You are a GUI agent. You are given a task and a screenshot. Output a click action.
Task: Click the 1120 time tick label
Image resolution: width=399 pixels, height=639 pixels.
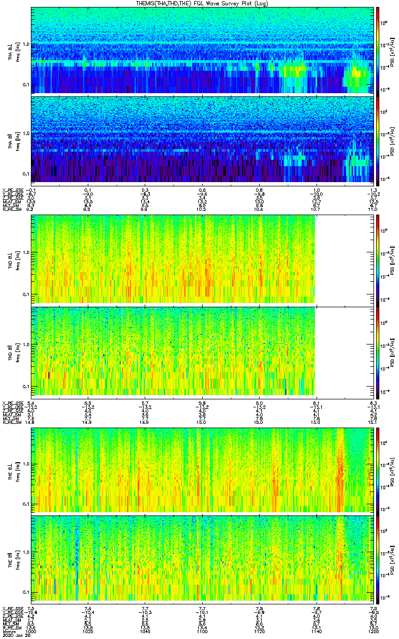coord(259,631)
